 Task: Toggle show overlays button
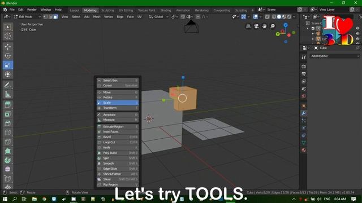point(255,16)
